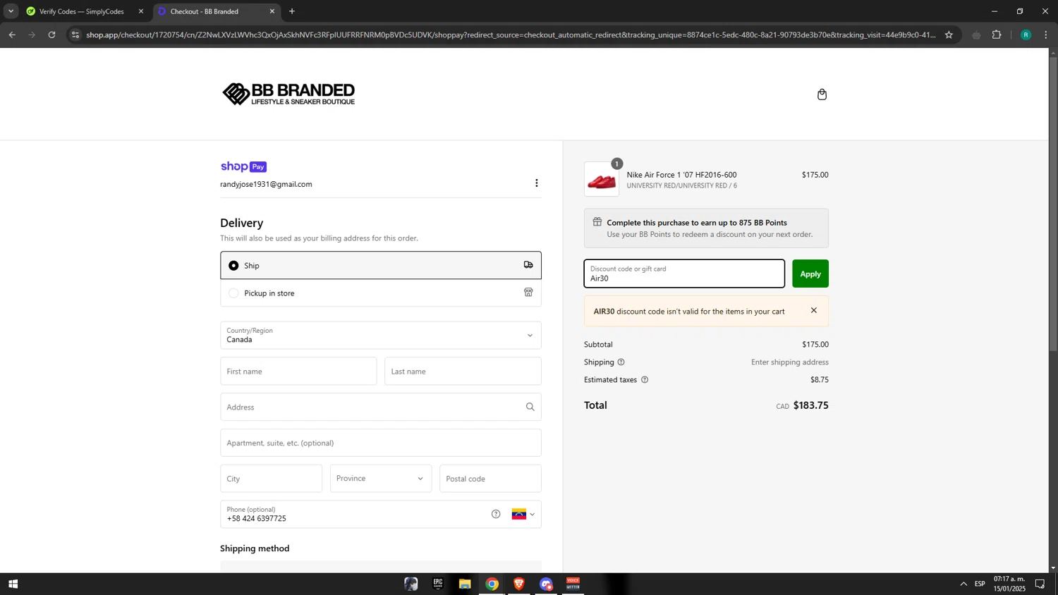The height and width of the screenshot is (595, 1058).
Task: Click the address search magnifier icon
Action: click(530, 407)
